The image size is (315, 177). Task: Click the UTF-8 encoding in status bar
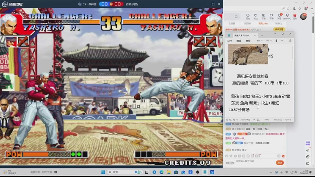point(288,120)
